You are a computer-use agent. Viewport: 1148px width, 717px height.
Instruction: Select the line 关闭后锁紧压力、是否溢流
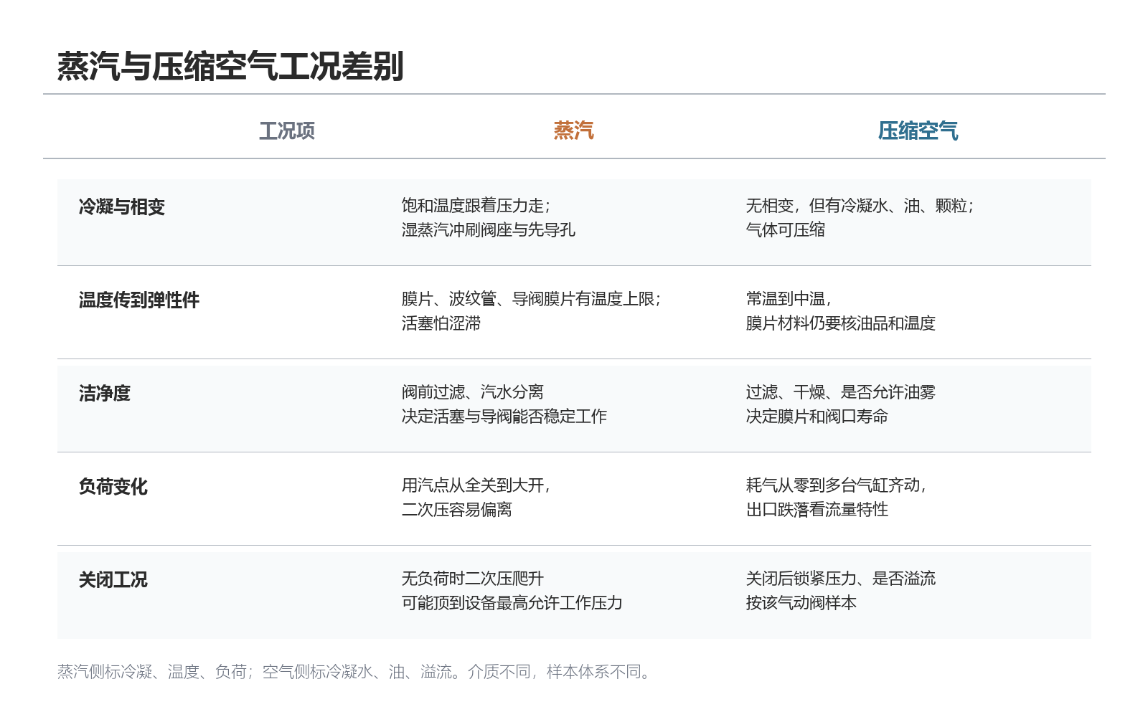tap(841, 579)
